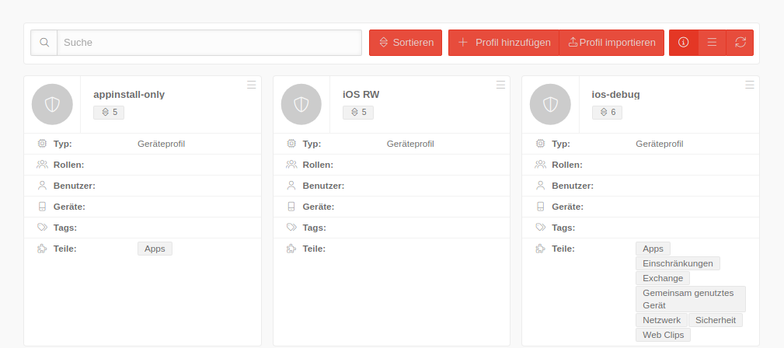This screenshot has height=348, width=784.
Task: Click the red info icon button
Action: point(684,43)
